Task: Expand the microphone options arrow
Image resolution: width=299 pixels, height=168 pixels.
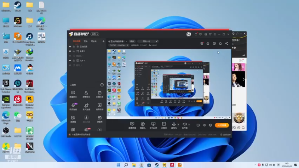Action: pos(178,125)
